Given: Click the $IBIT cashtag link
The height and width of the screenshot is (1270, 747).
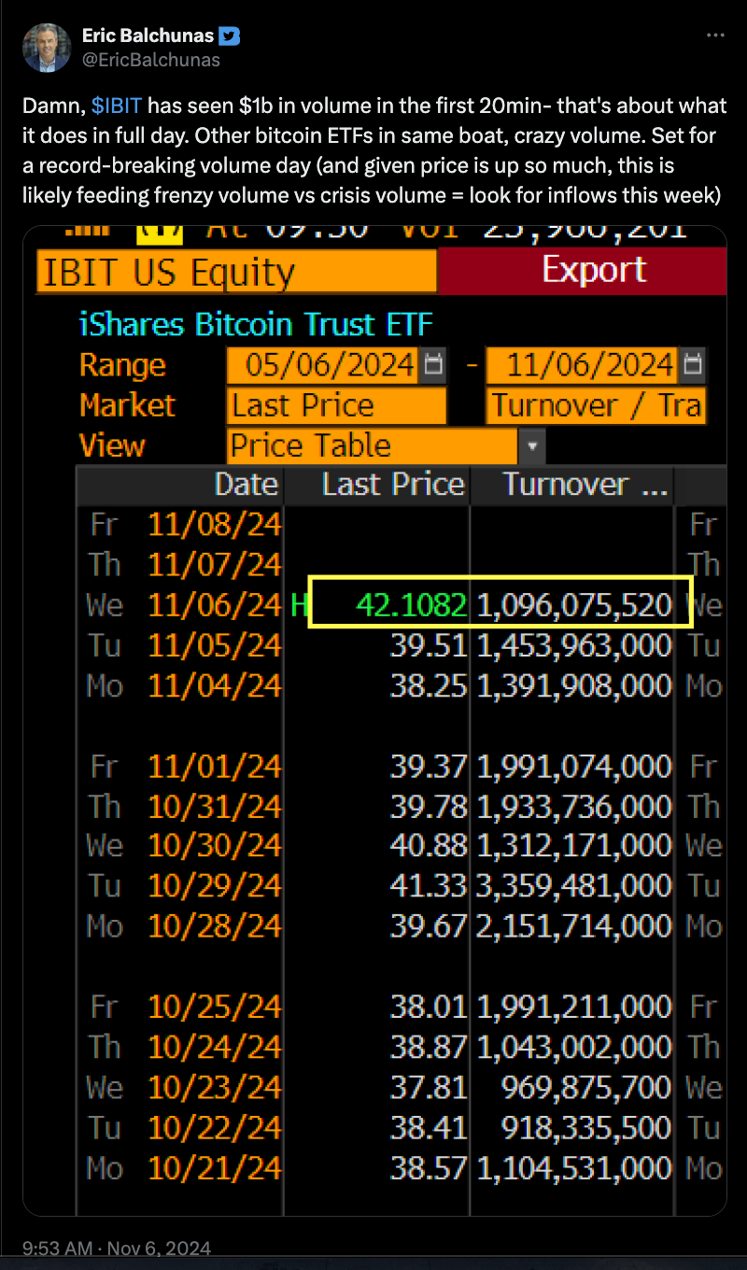Looking at the screenshot, I should click(x=117, y=105).
